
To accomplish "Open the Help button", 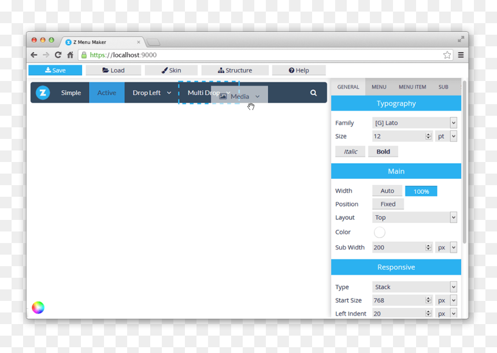I will (299, 70).
